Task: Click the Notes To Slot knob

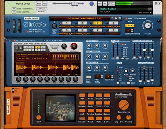Action: 54,26
